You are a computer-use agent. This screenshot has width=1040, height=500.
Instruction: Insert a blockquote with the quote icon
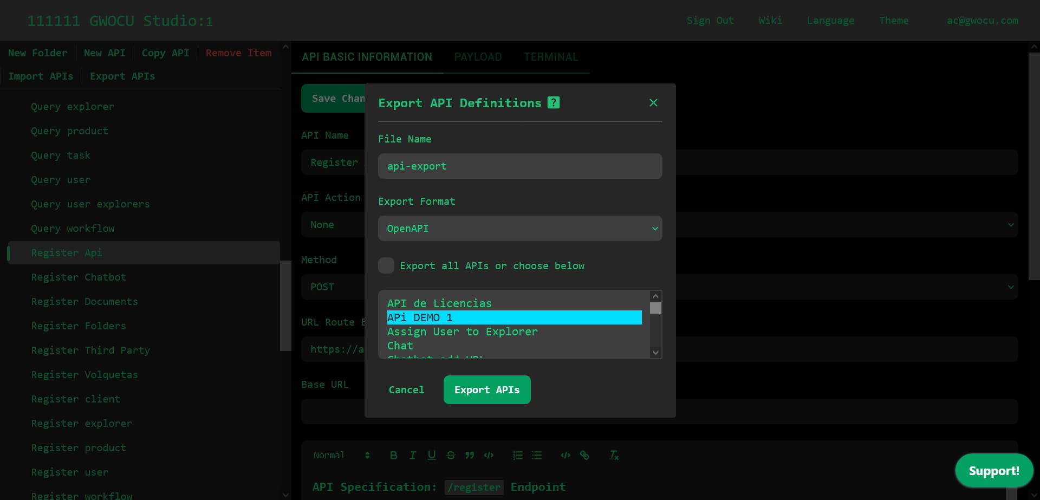pos(470,455)
